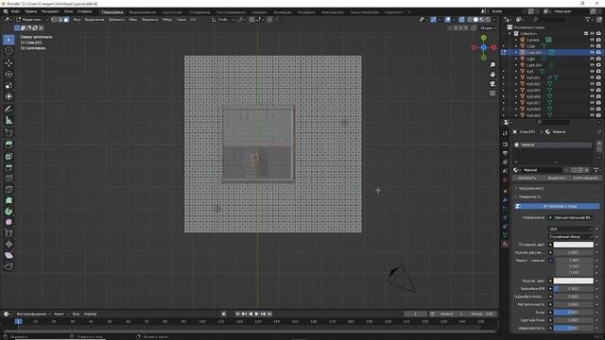
Task: Switch perspective/orthographic grid icon
Action: [493, 93]
